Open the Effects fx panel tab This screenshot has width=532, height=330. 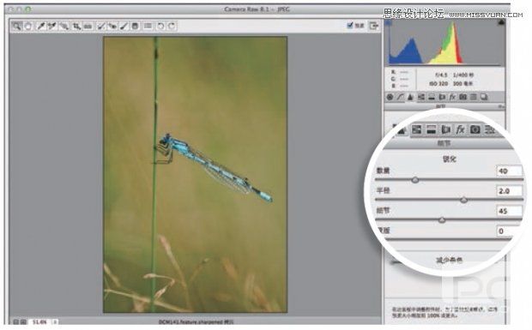point(452,97)
